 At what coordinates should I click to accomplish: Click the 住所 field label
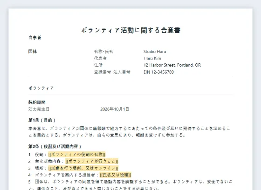98,65
